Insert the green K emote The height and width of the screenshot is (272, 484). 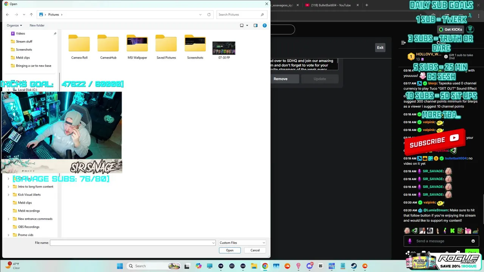point(453,231)
